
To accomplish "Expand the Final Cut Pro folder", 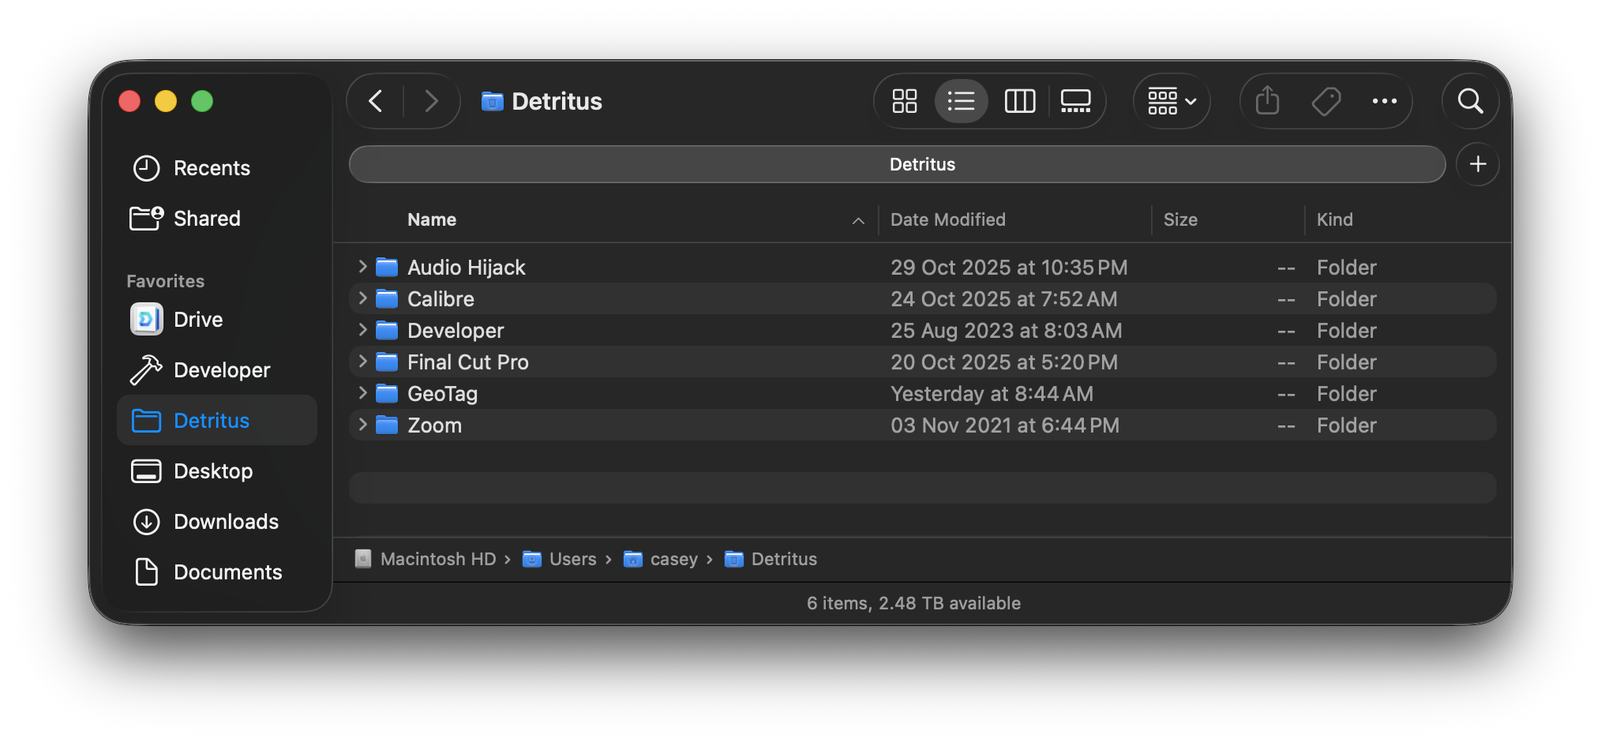I will (362, 362).
